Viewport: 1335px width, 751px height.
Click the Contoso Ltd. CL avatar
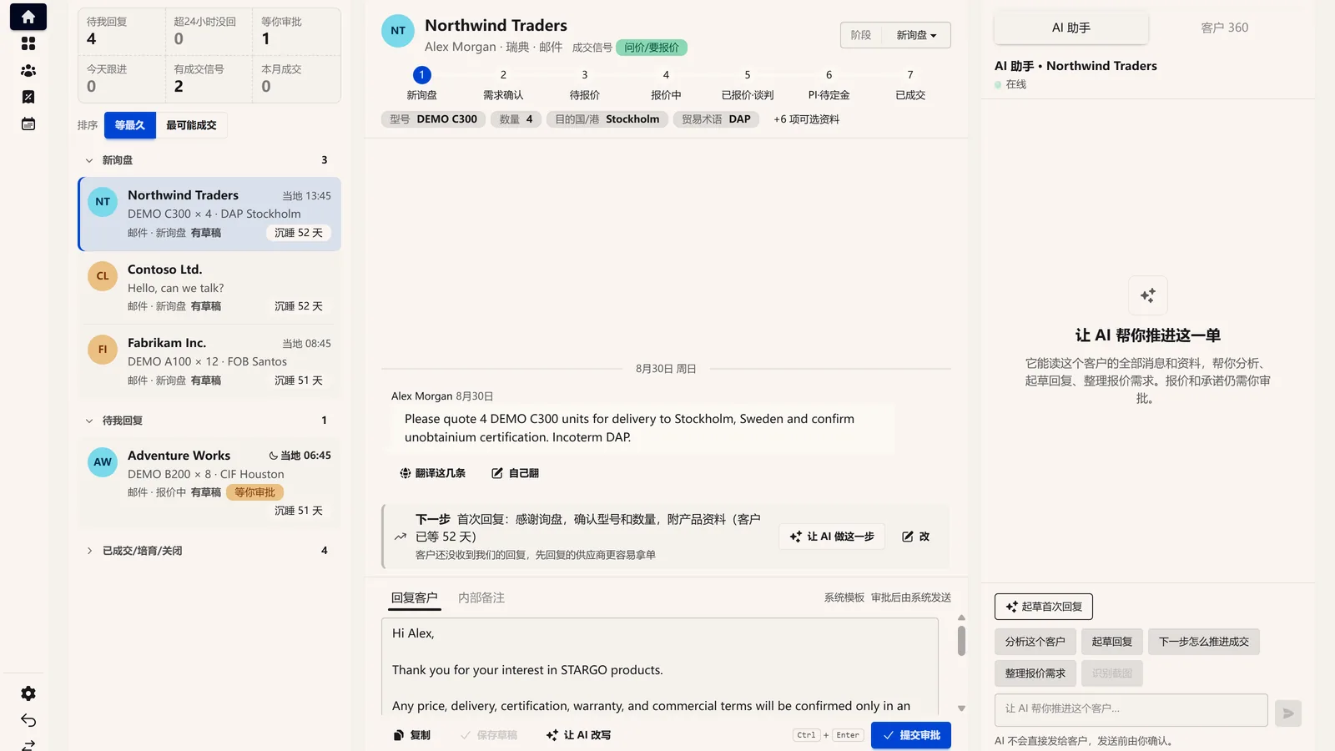coord(103,276)
